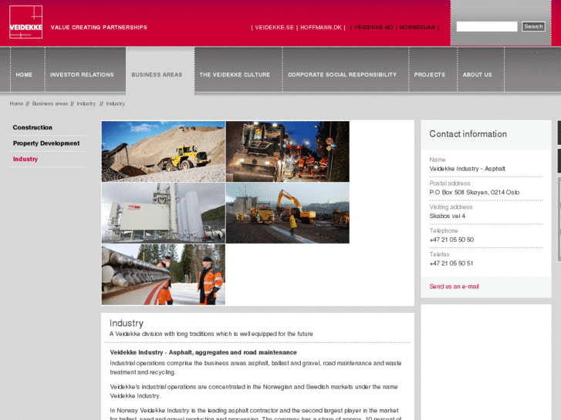Click the Home breadcrumb link
Image resolution: width=561 pixels, height=420 pixels.
click(16, 104)
